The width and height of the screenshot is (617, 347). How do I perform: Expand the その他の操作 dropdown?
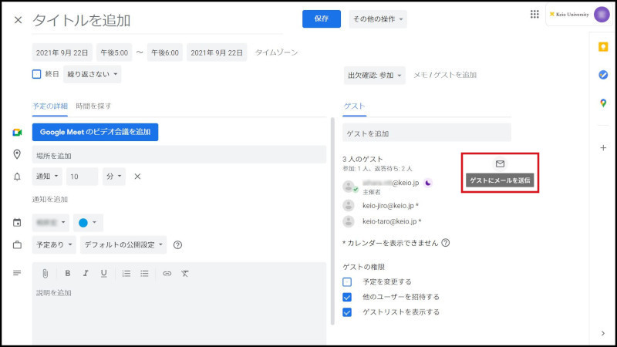pyautogui.click(x=378, y=19)
